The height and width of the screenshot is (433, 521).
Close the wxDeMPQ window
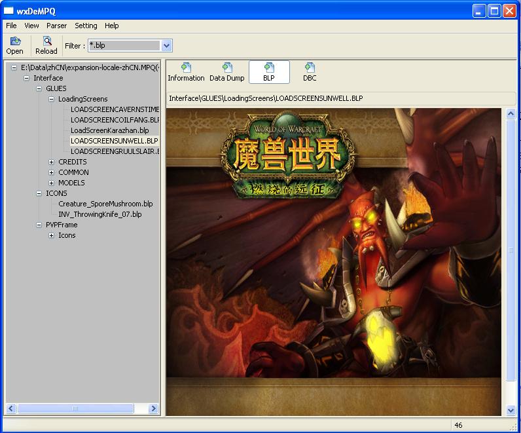click(509, 11)
